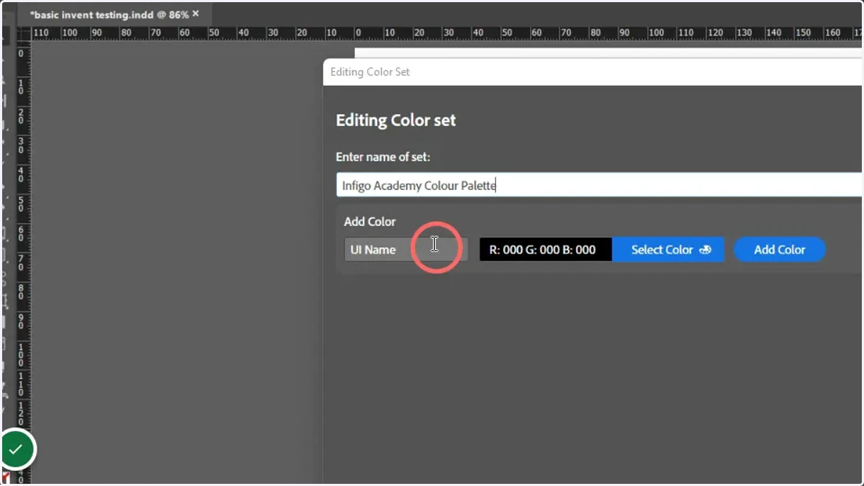Click the UI Name input field

click(405, 250)
